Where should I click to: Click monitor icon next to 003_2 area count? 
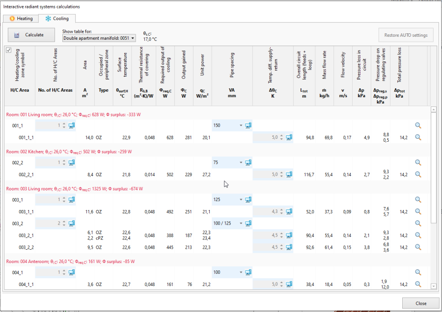(72, 223)
